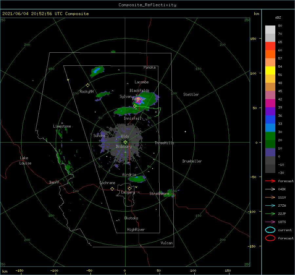The image size is (295, 275).
Task: Click the 'RockyMH' map label
Action: pos(87,92)
